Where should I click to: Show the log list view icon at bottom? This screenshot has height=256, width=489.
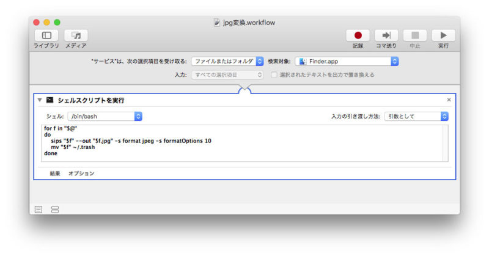tap(39, 210)
